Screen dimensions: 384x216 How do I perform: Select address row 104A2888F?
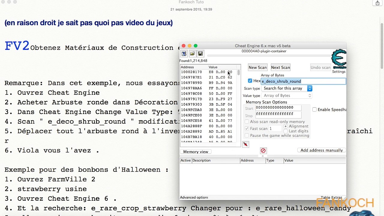pyautogui.click(x=208, y=126)
